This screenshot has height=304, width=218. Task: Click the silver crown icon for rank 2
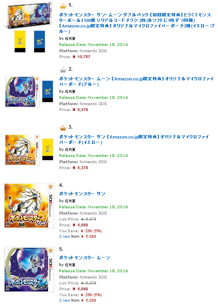click(63, 70)
